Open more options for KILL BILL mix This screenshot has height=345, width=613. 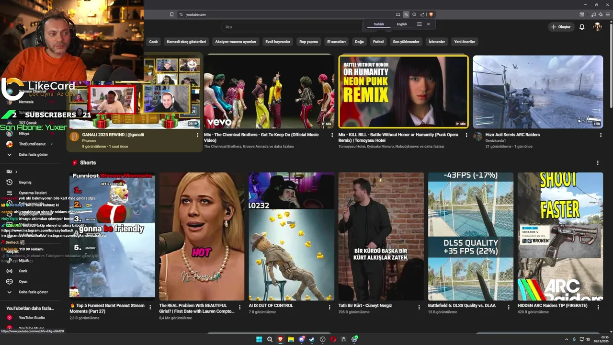[466, 135]
